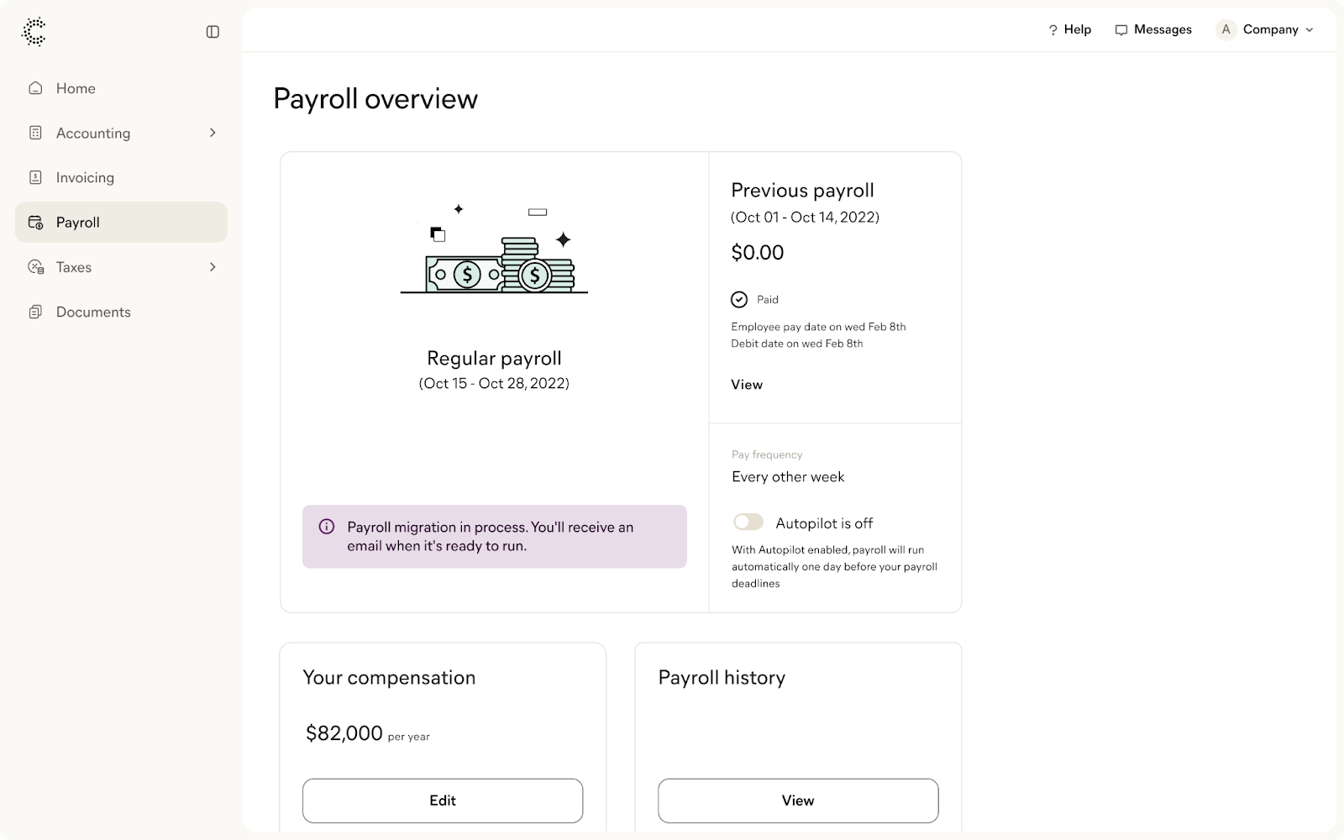Click the Invoicing icon in the sidebar
The width and height of the screenshot is (1344, 840).
click(35, 177)
